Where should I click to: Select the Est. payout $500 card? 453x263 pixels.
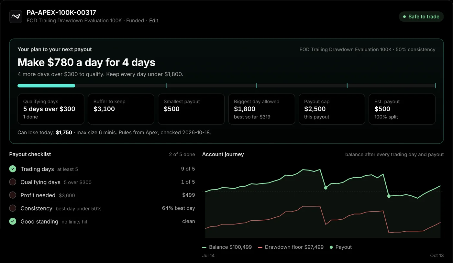coord(402,109)
